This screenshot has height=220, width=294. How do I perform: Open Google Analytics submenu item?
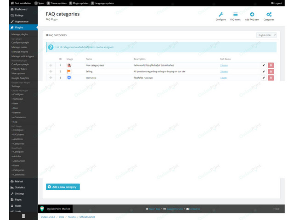click(x=20, y=78)
